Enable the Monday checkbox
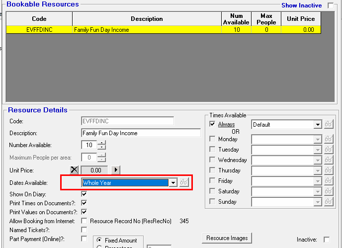Screen dimensions: 342x248 tap(212, 139)
